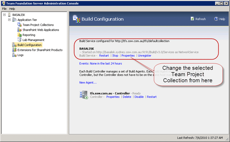Click the Extensions for SharePoint Products icon
The height and width of the screenshot is (142, 230).
click(14, 50)
